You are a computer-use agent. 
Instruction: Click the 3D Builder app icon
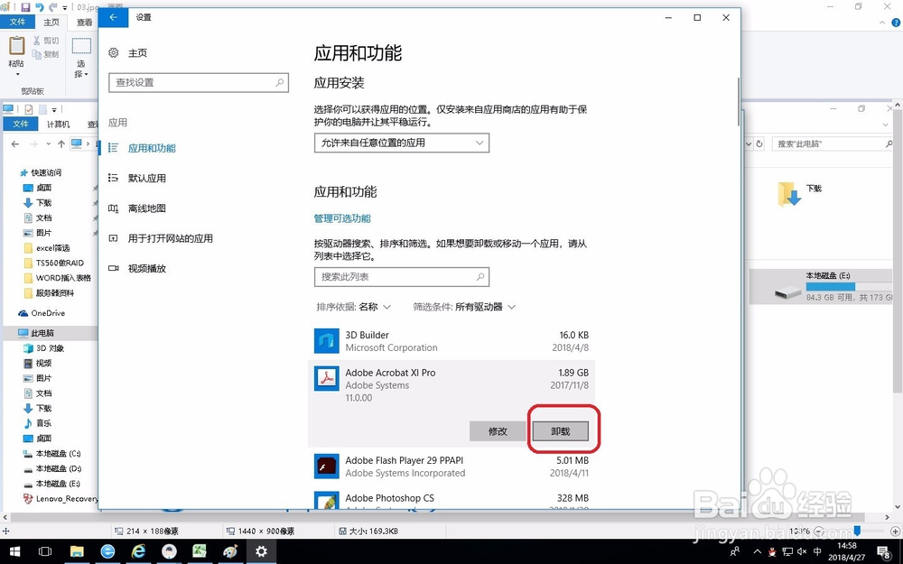(x=327, y=341)
